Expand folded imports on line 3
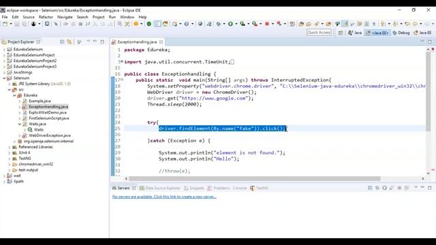 pos(122,61)
